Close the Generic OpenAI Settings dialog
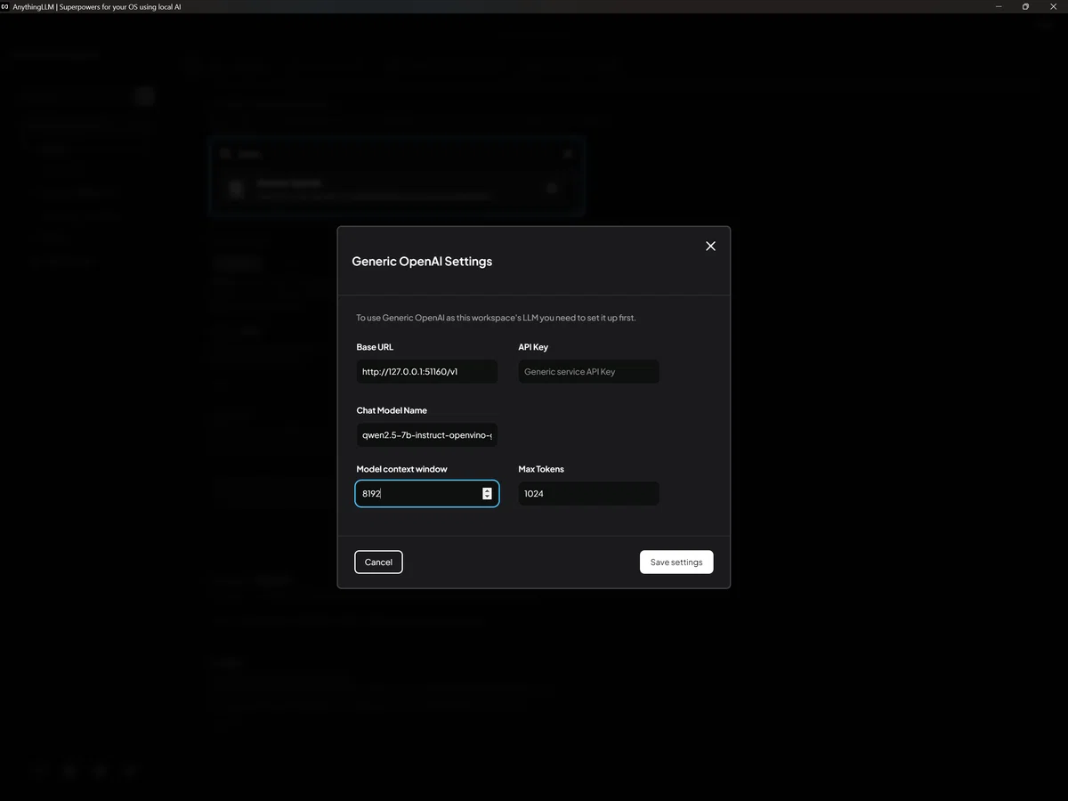The image size is (1068, 801). point(710,246)
